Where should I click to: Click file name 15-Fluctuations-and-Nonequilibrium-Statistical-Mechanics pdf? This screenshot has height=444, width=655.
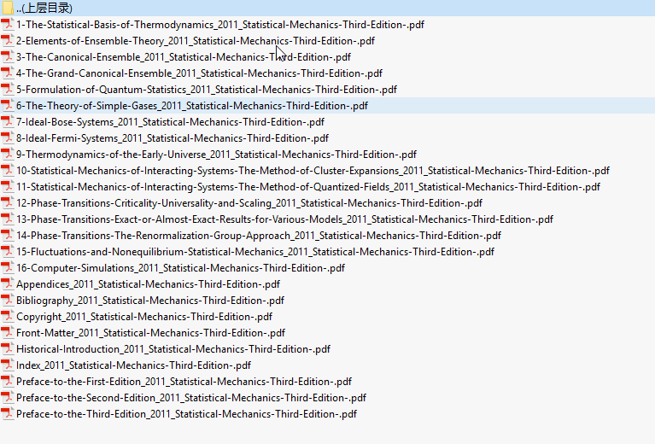pos(255,252)
